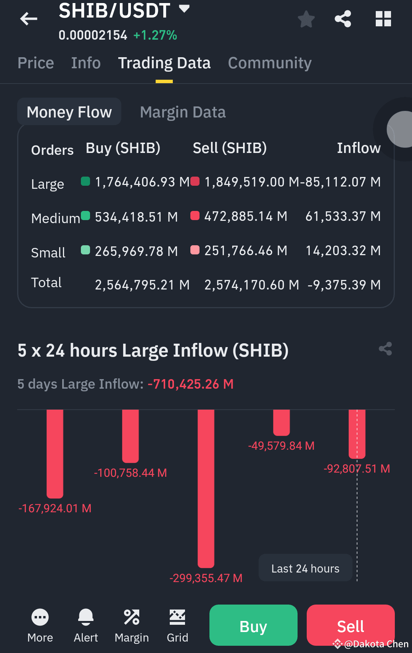Tap the red Sell button

(351, 625)
